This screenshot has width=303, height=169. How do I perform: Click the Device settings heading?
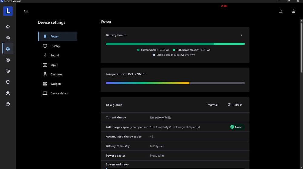(52, 22)
